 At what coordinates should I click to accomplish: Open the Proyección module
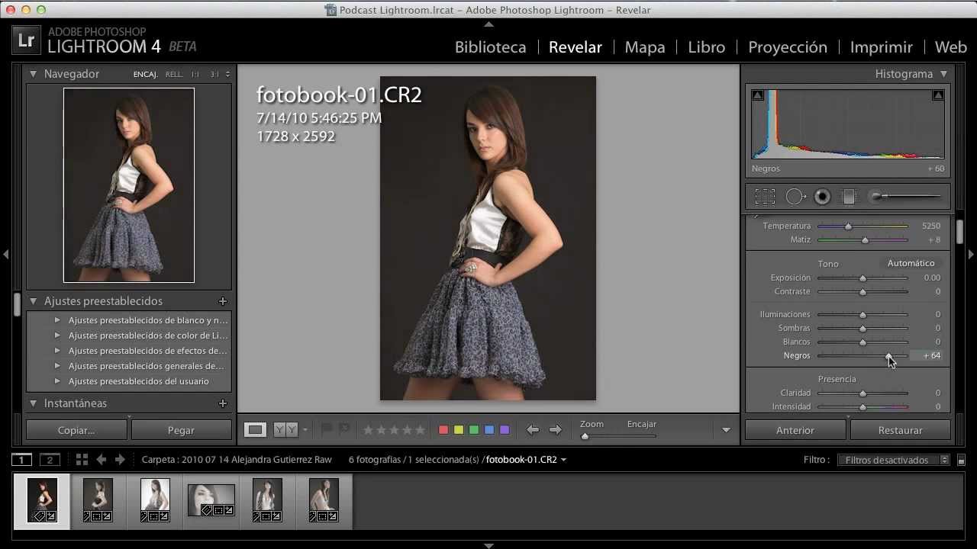tap(788, 47)
